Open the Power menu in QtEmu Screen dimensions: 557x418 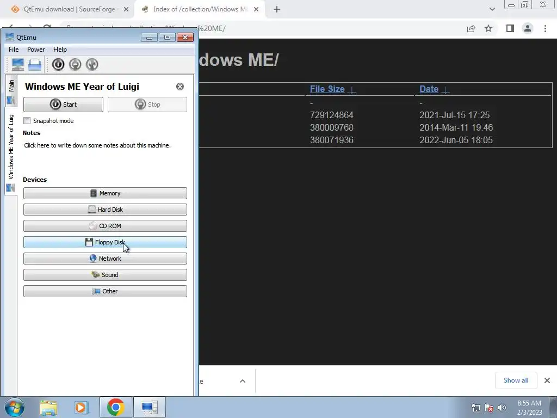click(36, 50)
